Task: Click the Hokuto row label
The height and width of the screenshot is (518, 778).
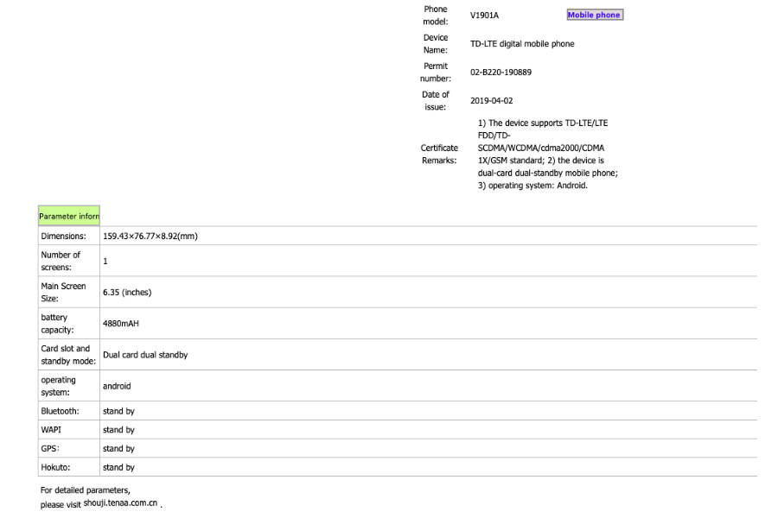Action: tap(55, 467)
